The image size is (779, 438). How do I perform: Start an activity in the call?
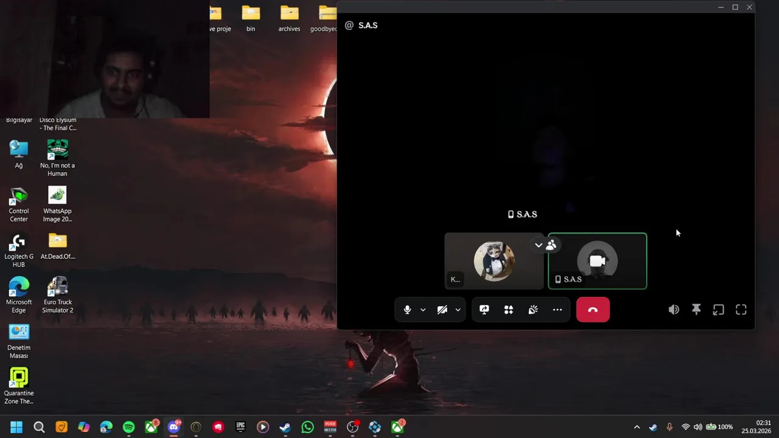tap(509, 310)
